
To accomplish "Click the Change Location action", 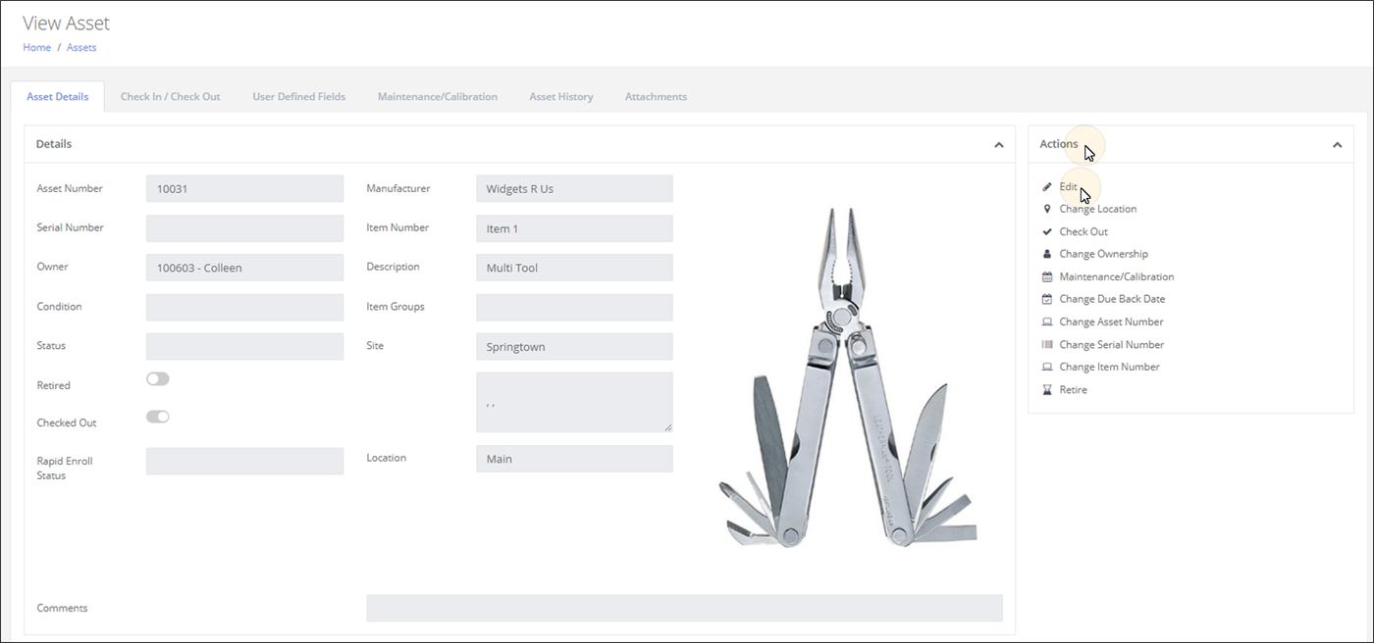I will click(x=1098, y=209).
